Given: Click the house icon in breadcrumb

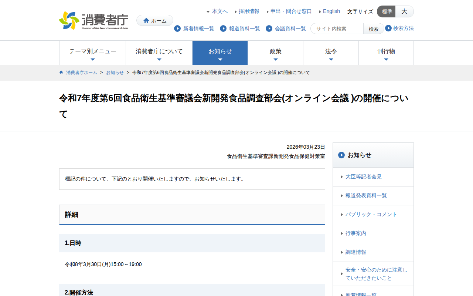Looking at the screenshot, I should click(61, 73).
